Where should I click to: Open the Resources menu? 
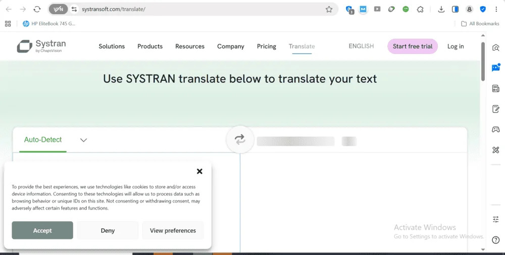point(190,46)
